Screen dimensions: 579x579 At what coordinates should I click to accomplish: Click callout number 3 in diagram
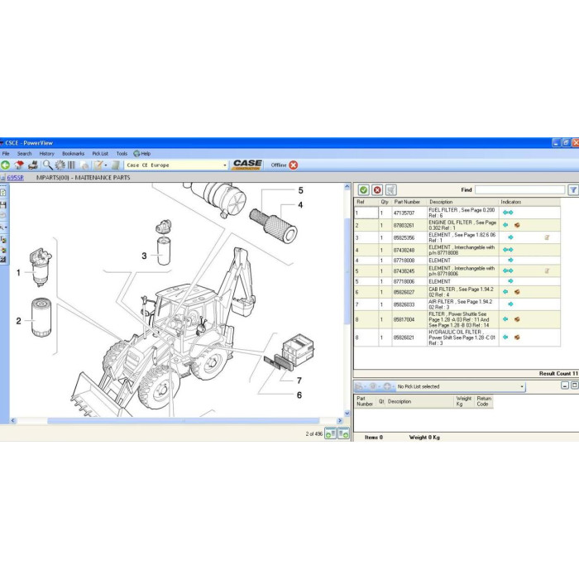tap(144, 256)
